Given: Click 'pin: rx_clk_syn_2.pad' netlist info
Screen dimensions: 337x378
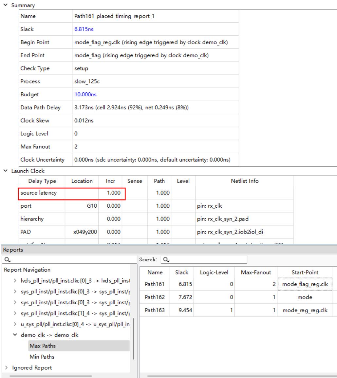Looking at the screenshot, I should tap(244, 219).
